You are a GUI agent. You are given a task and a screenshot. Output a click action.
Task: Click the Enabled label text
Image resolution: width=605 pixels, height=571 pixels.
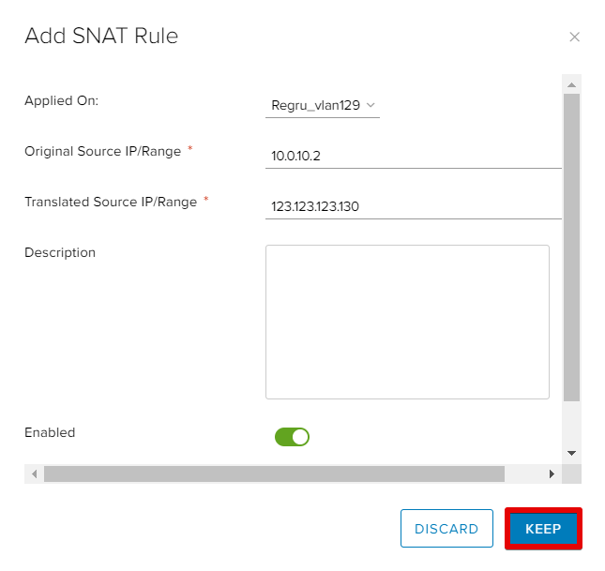coord(50,432)
